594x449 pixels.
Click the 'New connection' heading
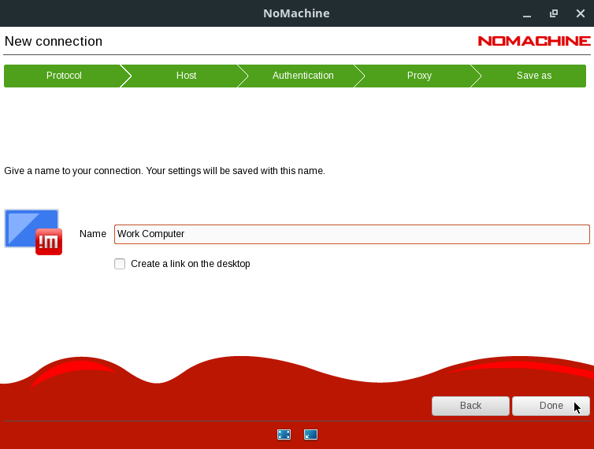(54, 41)
